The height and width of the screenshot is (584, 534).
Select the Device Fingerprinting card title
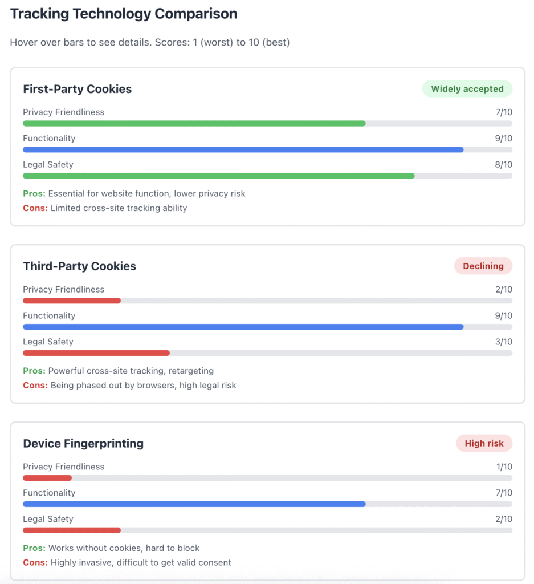[83, 443]
